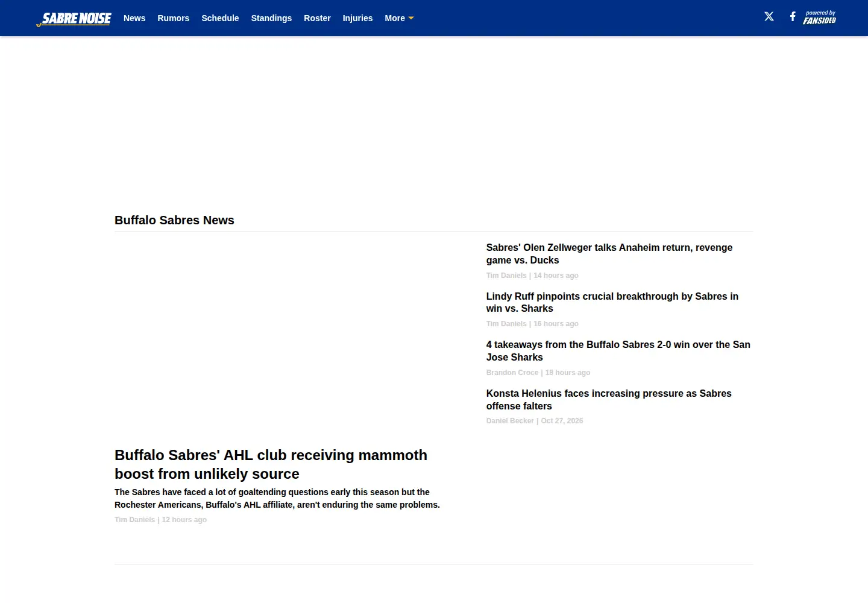
Task: Open the Rumors menu item
Action: pyautogui.click(x=174, y=18)
